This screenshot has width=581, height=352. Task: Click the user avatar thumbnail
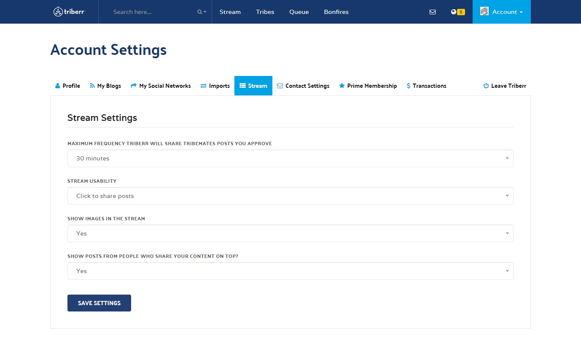[484, 11]
